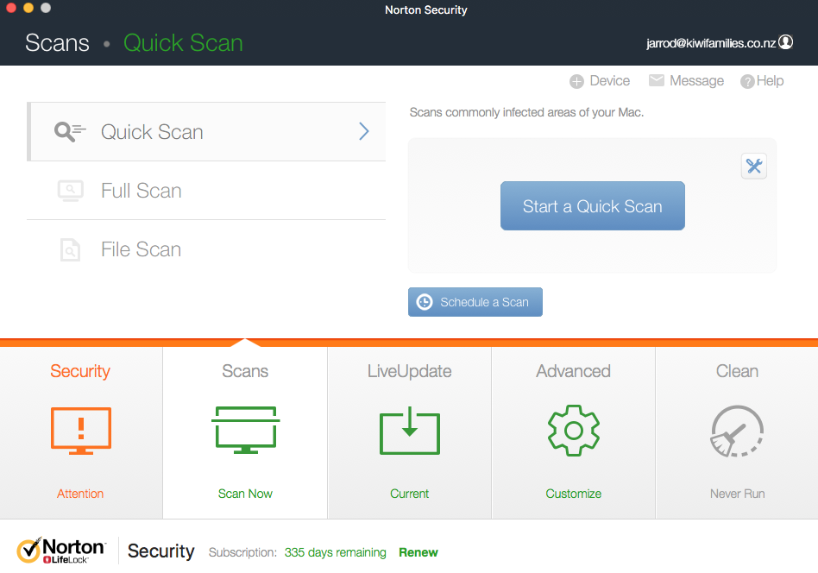The height and width of the screenshot is (573, 818).
Task: Select File Scan from the list
Action: pyautogui.click(x=141, y=249)
